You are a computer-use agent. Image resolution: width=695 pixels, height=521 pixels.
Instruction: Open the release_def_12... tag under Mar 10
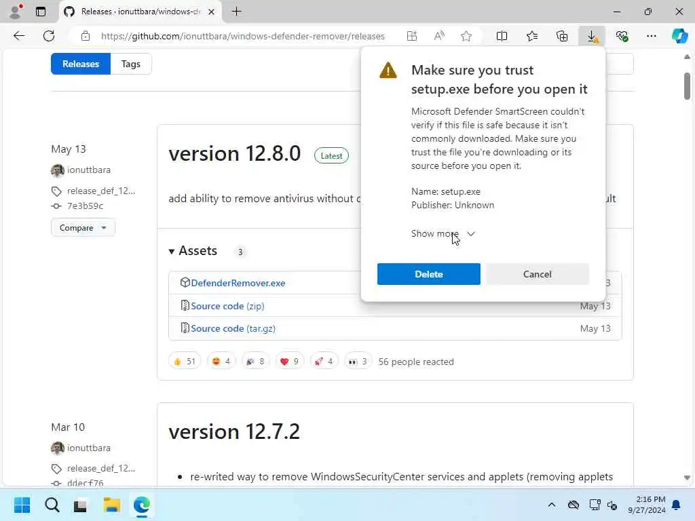101,468
